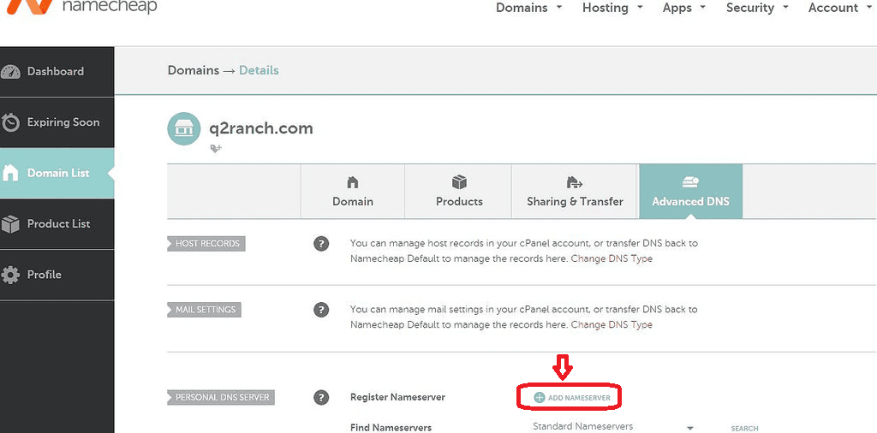The image size is (877, 433).
Task: Click help icon beside Personal DNS Server
Action: [x=321, y=398]
